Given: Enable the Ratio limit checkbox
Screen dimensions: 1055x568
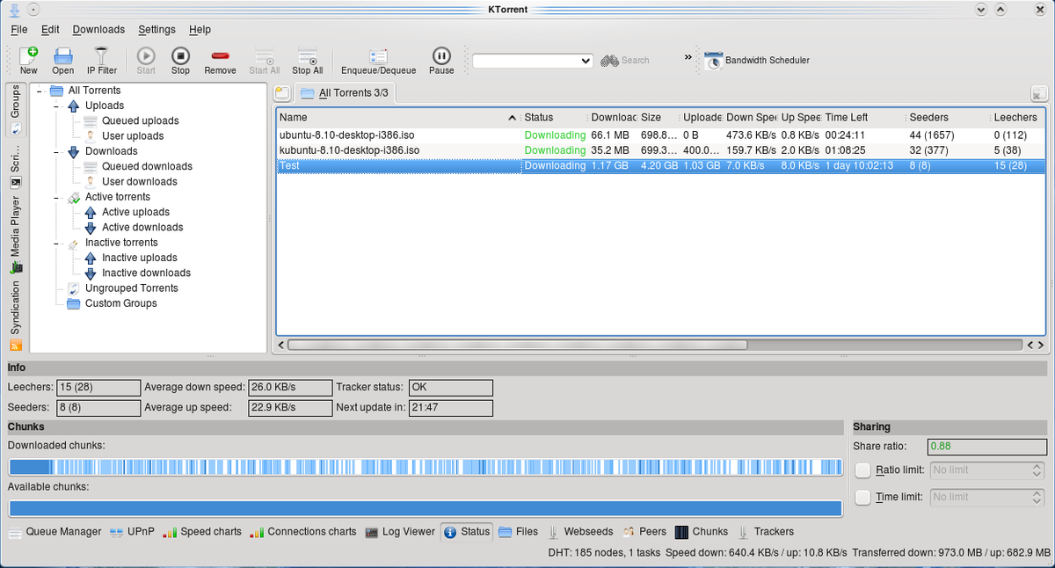Looking at the screenshot, I should click(862, 470).
